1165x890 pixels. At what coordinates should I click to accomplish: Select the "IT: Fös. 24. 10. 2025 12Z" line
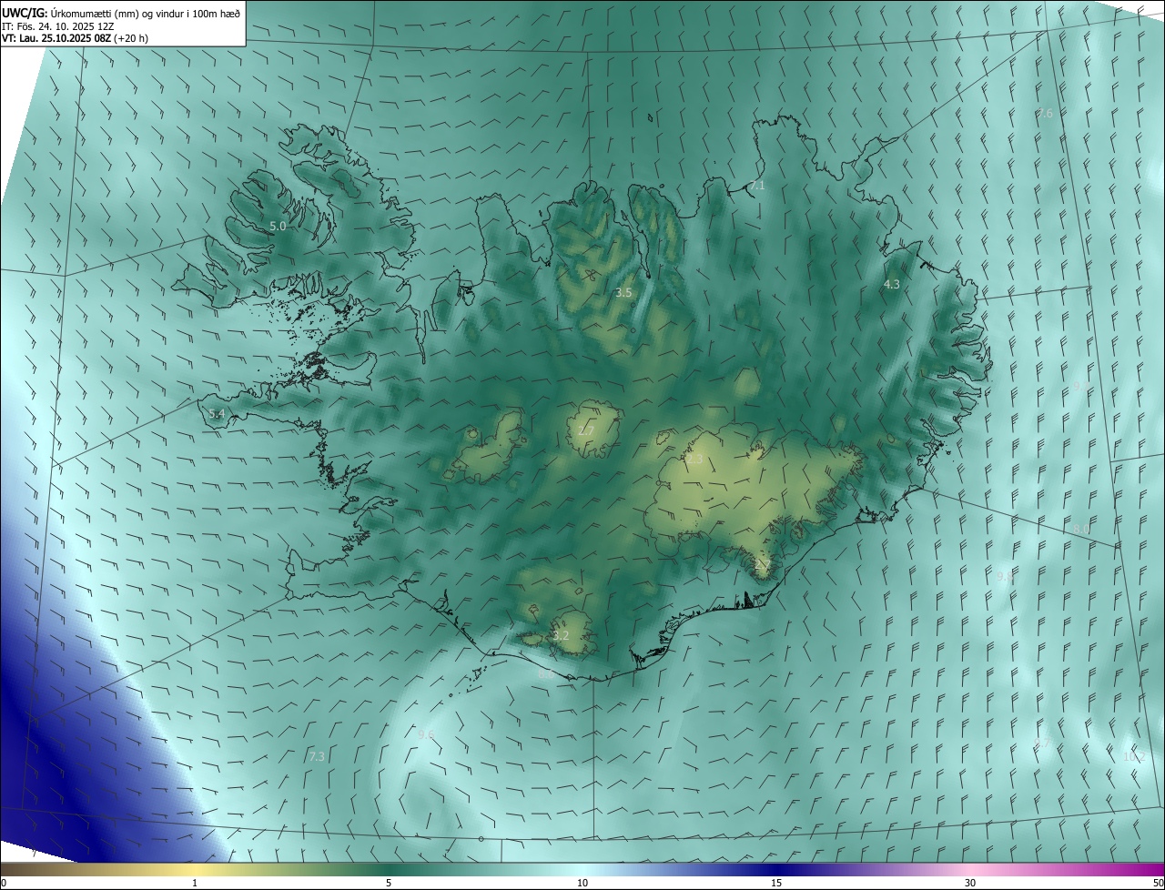tap(58, 25)
